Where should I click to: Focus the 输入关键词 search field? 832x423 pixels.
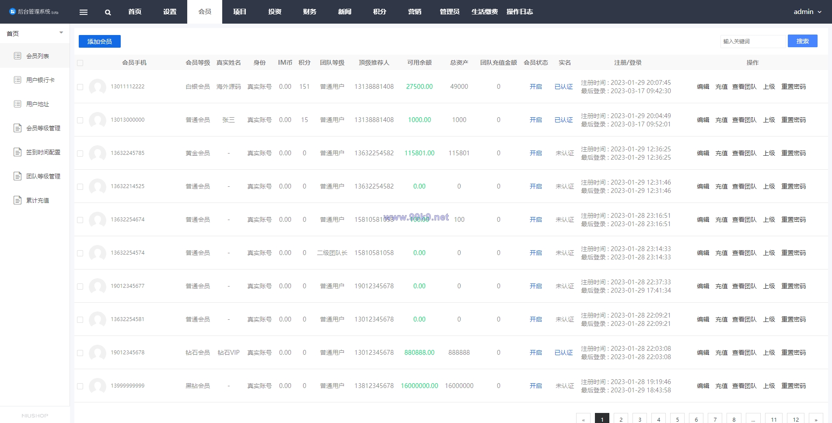[753, 41]
